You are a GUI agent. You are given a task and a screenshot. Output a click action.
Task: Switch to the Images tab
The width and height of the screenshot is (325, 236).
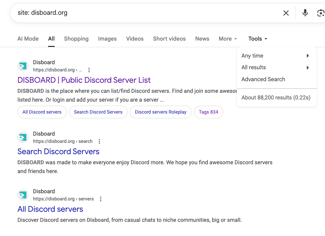pos(107,39)
